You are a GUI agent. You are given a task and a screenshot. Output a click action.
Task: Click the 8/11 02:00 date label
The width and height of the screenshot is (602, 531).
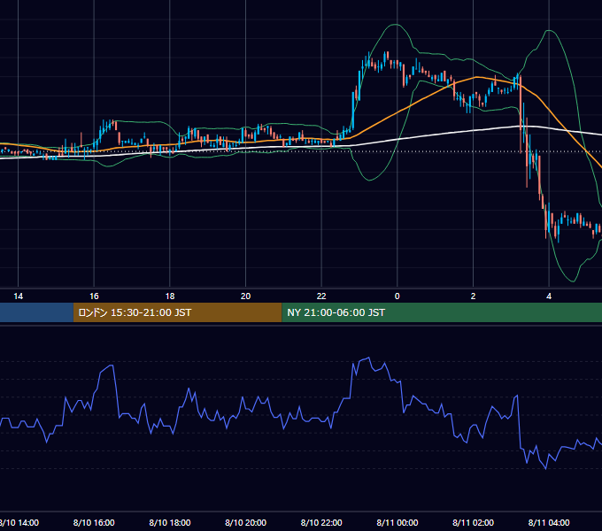[473, 522]
